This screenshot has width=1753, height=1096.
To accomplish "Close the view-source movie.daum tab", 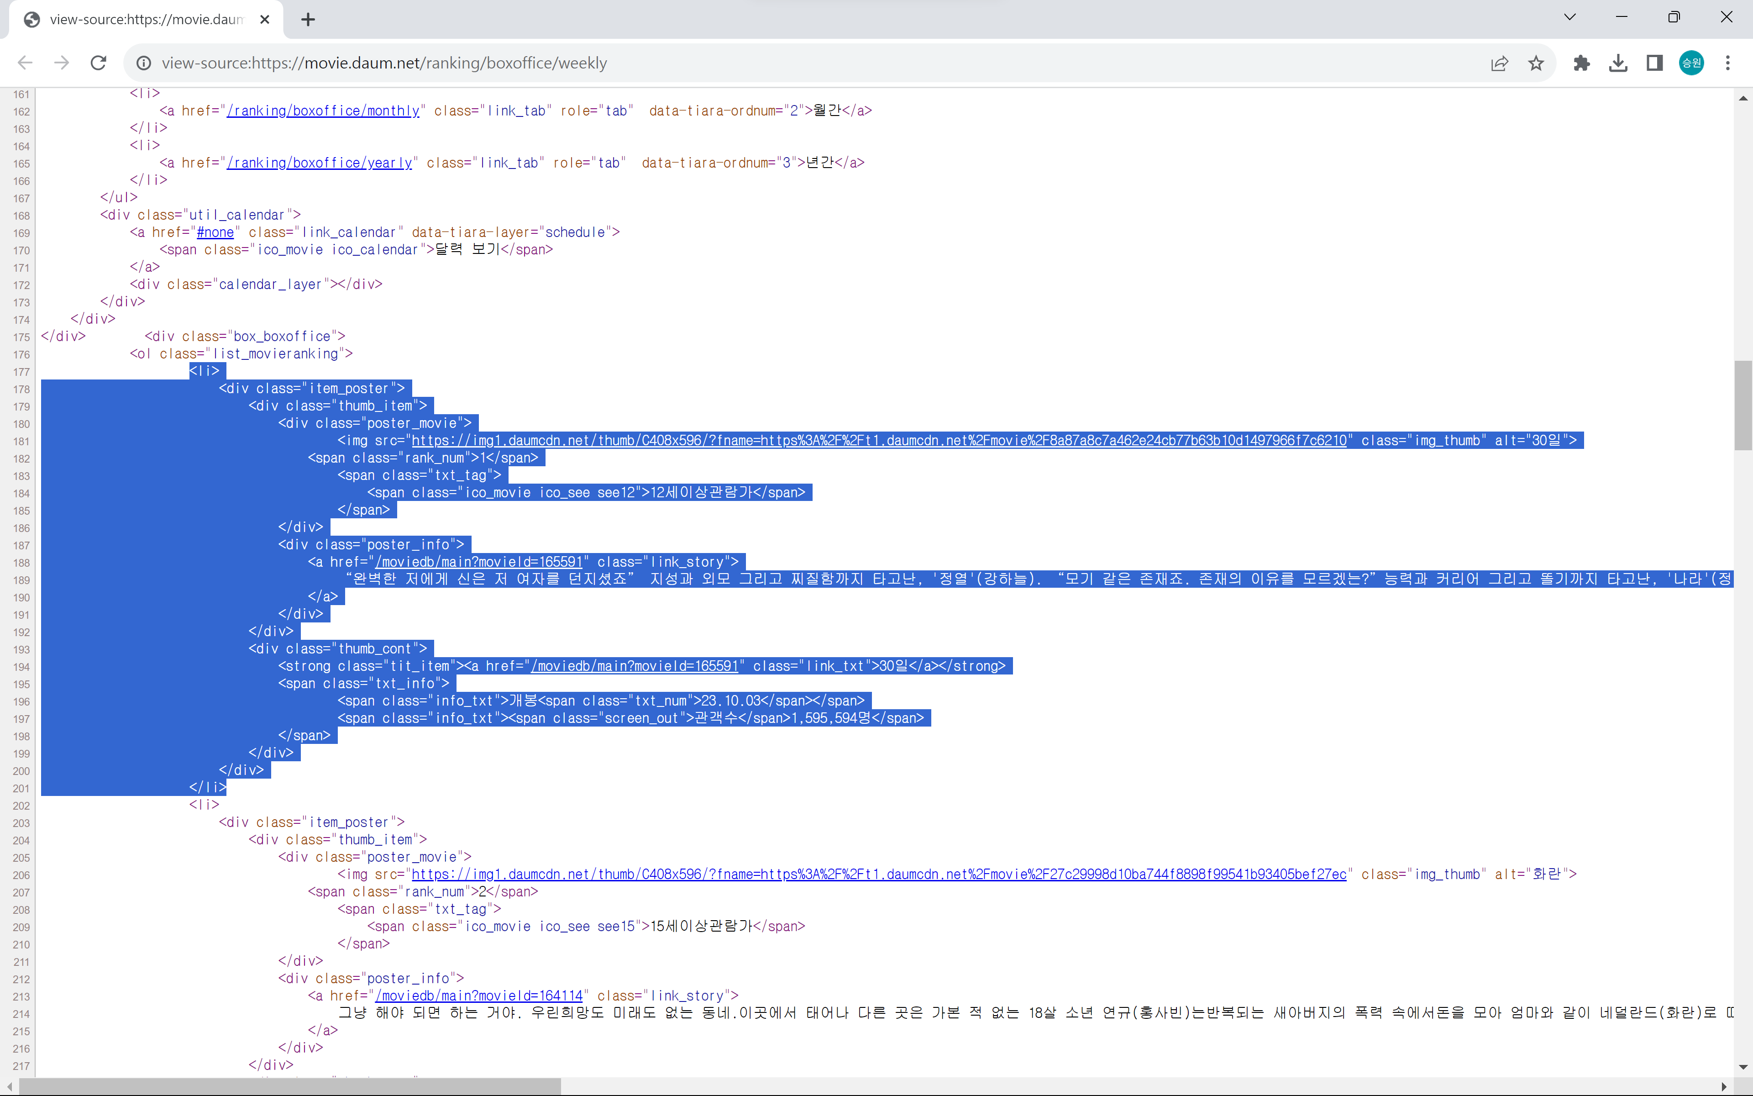I will [x=265, y=20].
